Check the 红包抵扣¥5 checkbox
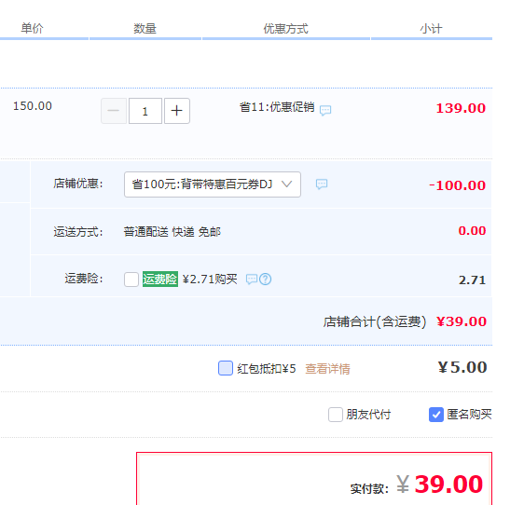Viewport: 524px width, 505px height. coord(226,368)
